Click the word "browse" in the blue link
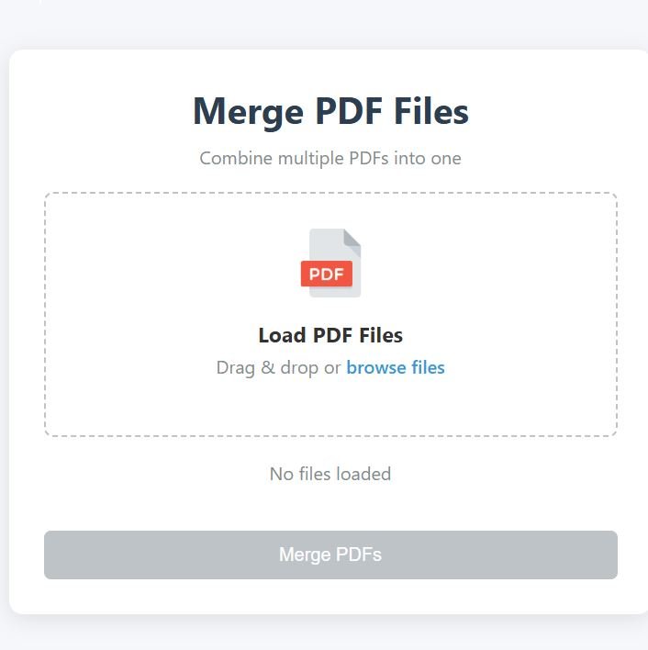Image resolution: width=648 pixels, height=650 pixels. (x=376, y=367)
